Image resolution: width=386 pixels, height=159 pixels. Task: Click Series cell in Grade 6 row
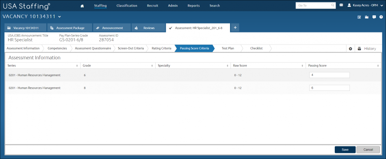click(x=35, y=75)
